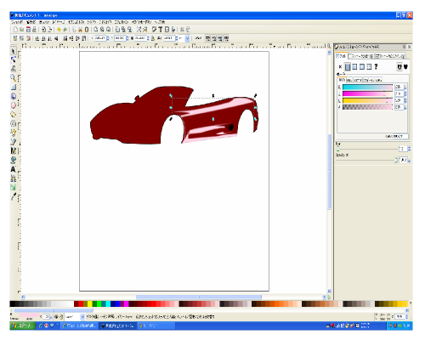The image size is (425, 340).
Task: Click the Redo green arrow icon
Action: click(x=65, y=29)
